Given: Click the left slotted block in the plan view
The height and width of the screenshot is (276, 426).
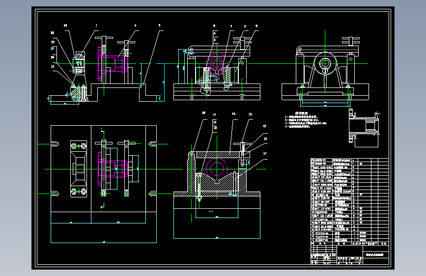Looking at the screenshot, I should pos(79,169).
